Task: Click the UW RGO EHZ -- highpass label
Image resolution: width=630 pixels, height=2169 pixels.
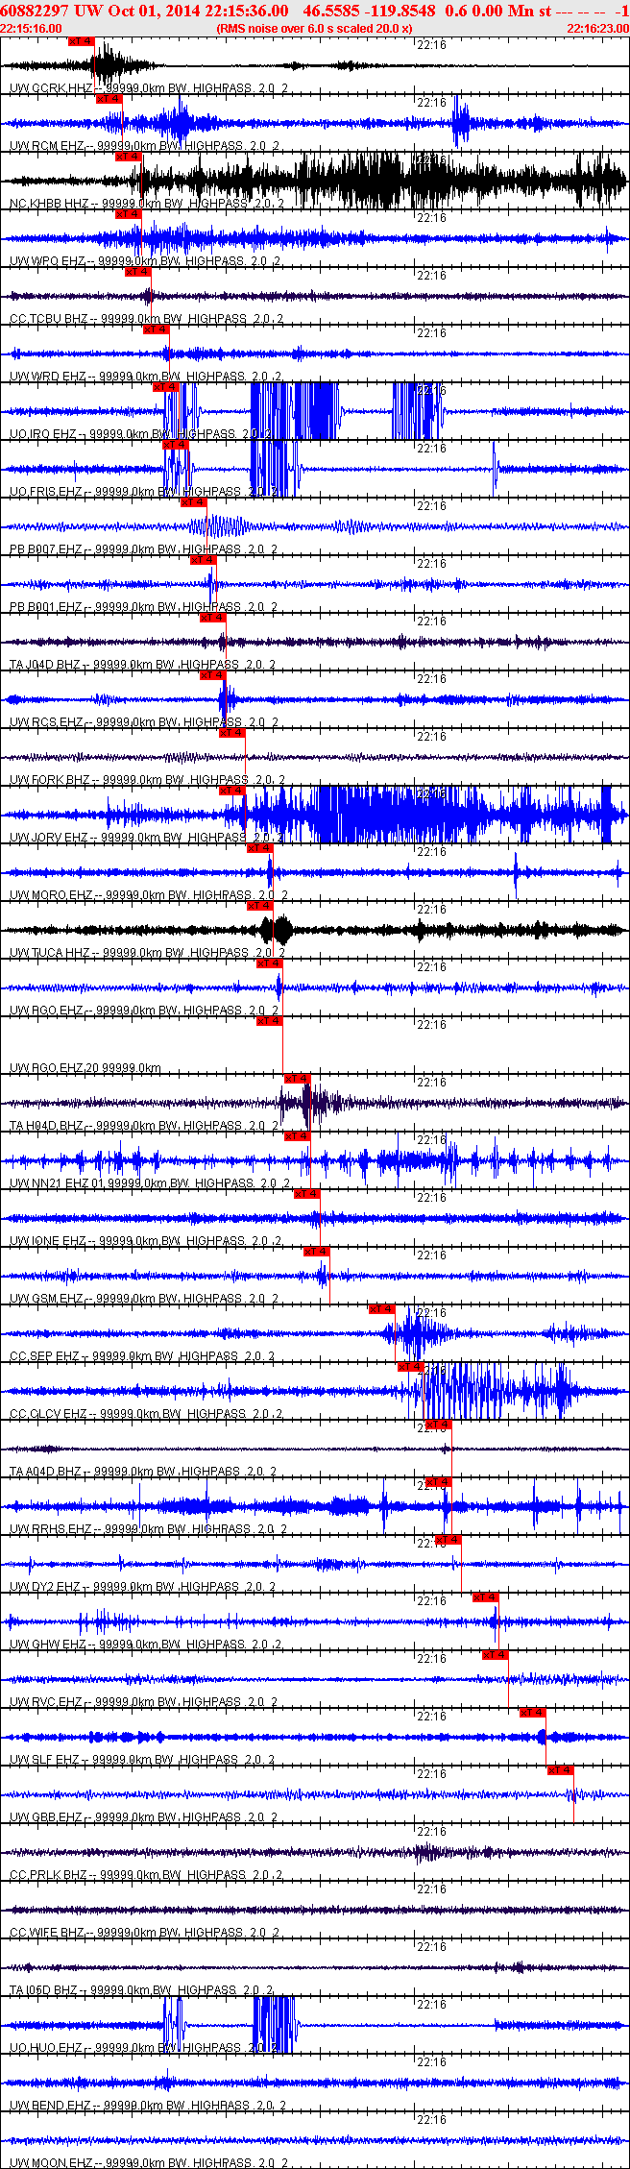Action: pyautogui.click(x=144, y=1011)
